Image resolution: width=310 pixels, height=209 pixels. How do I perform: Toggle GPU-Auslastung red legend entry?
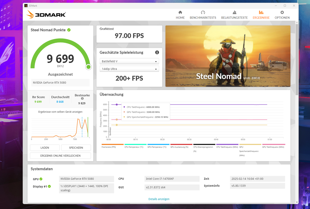pos(181,146)
